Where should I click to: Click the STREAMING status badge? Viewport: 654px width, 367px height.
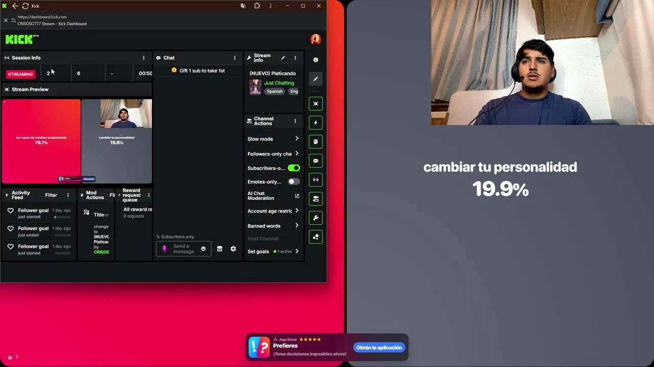coord(20,74)
